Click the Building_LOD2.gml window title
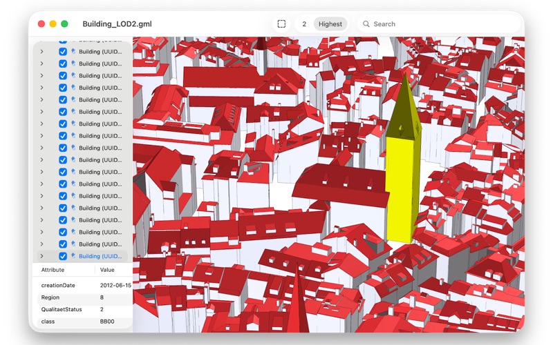553x345 pixels. click(117, 24)
